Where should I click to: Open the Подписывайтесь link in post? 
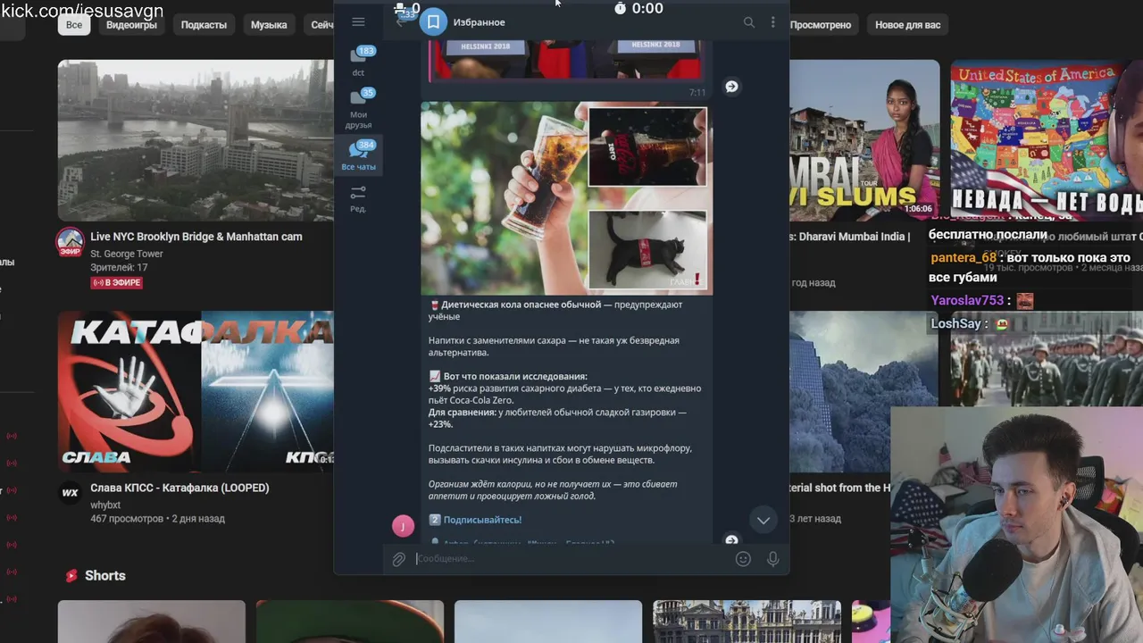point(482,520)
